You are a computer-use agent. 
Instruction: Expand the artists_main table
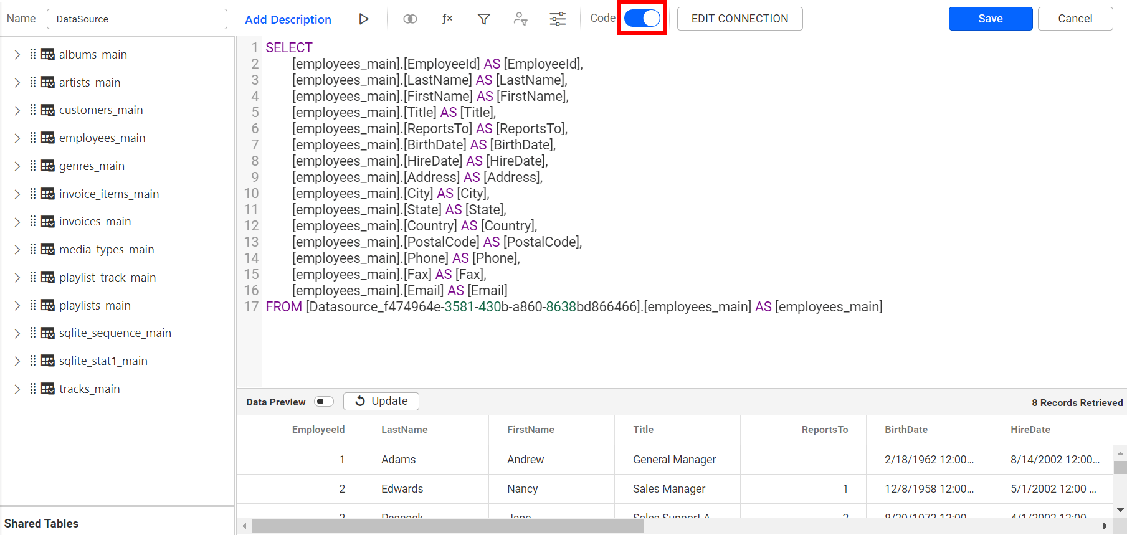pyautogui.click(x=17, y=83)
